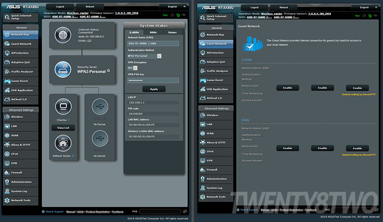Open Network Tools in right window sidebar
383x222 pixels.
[x=216, y=197]
